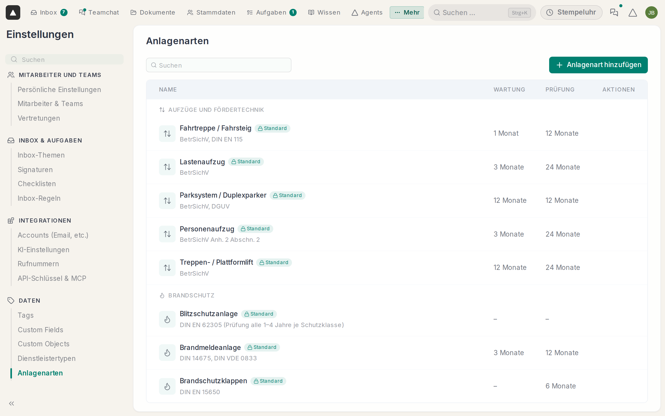This screenshot has width=665, height=416.
Task: Open Vertretungen settings
Action: coord(39,118)
